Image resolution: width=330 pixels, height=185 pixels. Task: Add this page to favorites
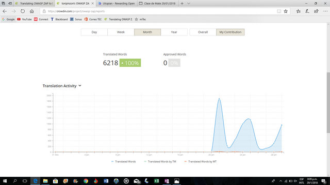click(286, 11)
